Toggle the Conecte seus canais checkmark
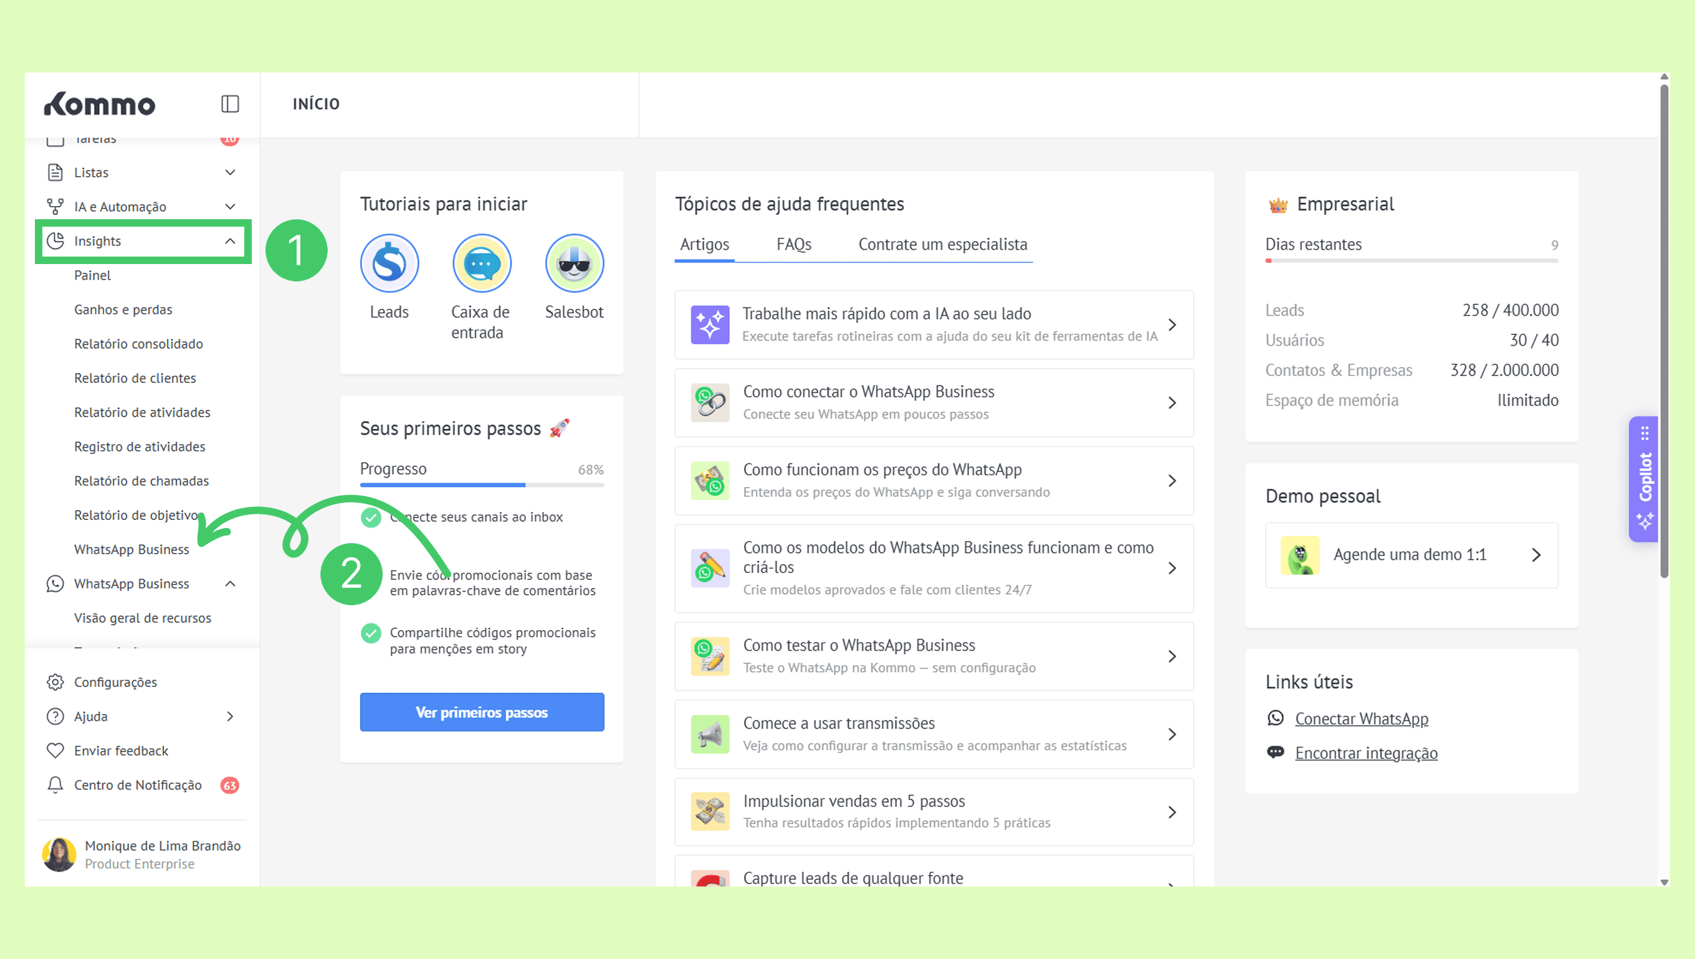Screen dimensions: 1695x959 pos(371,517)
